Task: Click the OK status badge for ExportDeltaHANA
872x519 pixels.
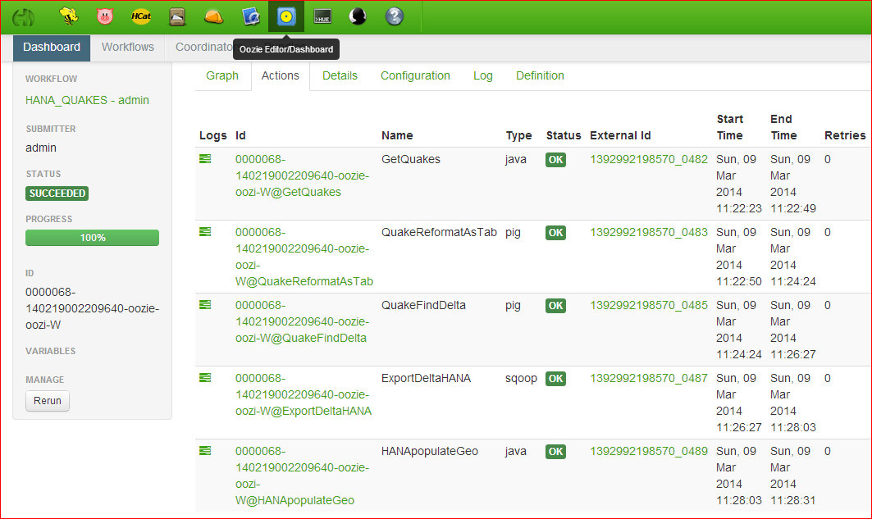Action: tap(555, 379)
